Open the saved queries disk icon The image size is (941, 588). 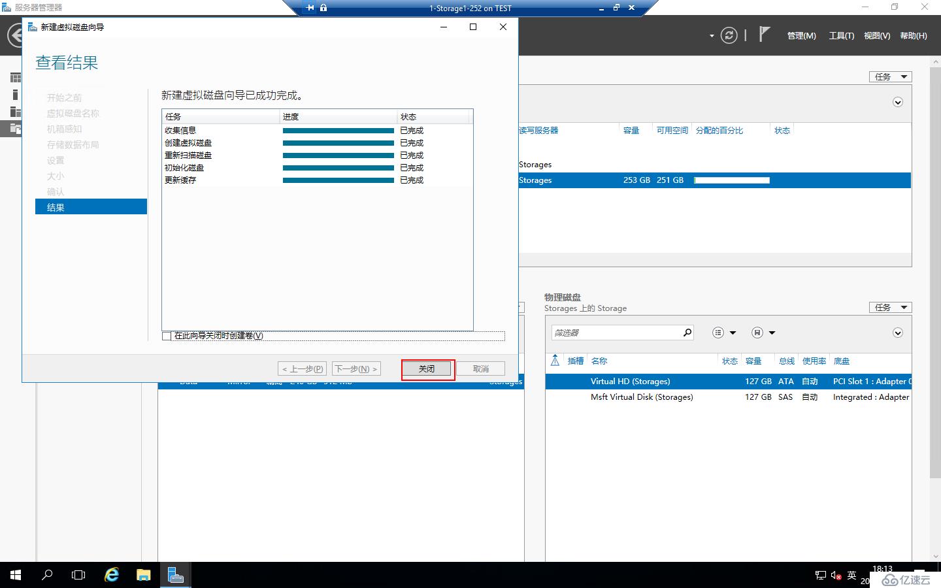757,333
